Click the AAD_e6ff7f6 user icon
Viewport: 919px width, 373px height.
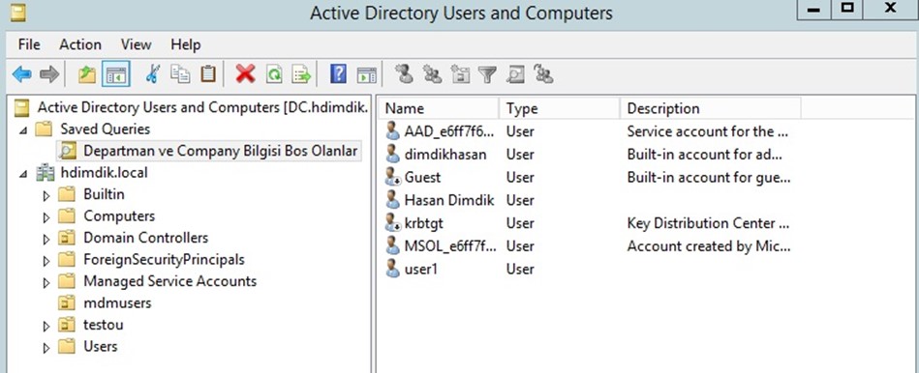coord(393,131)
